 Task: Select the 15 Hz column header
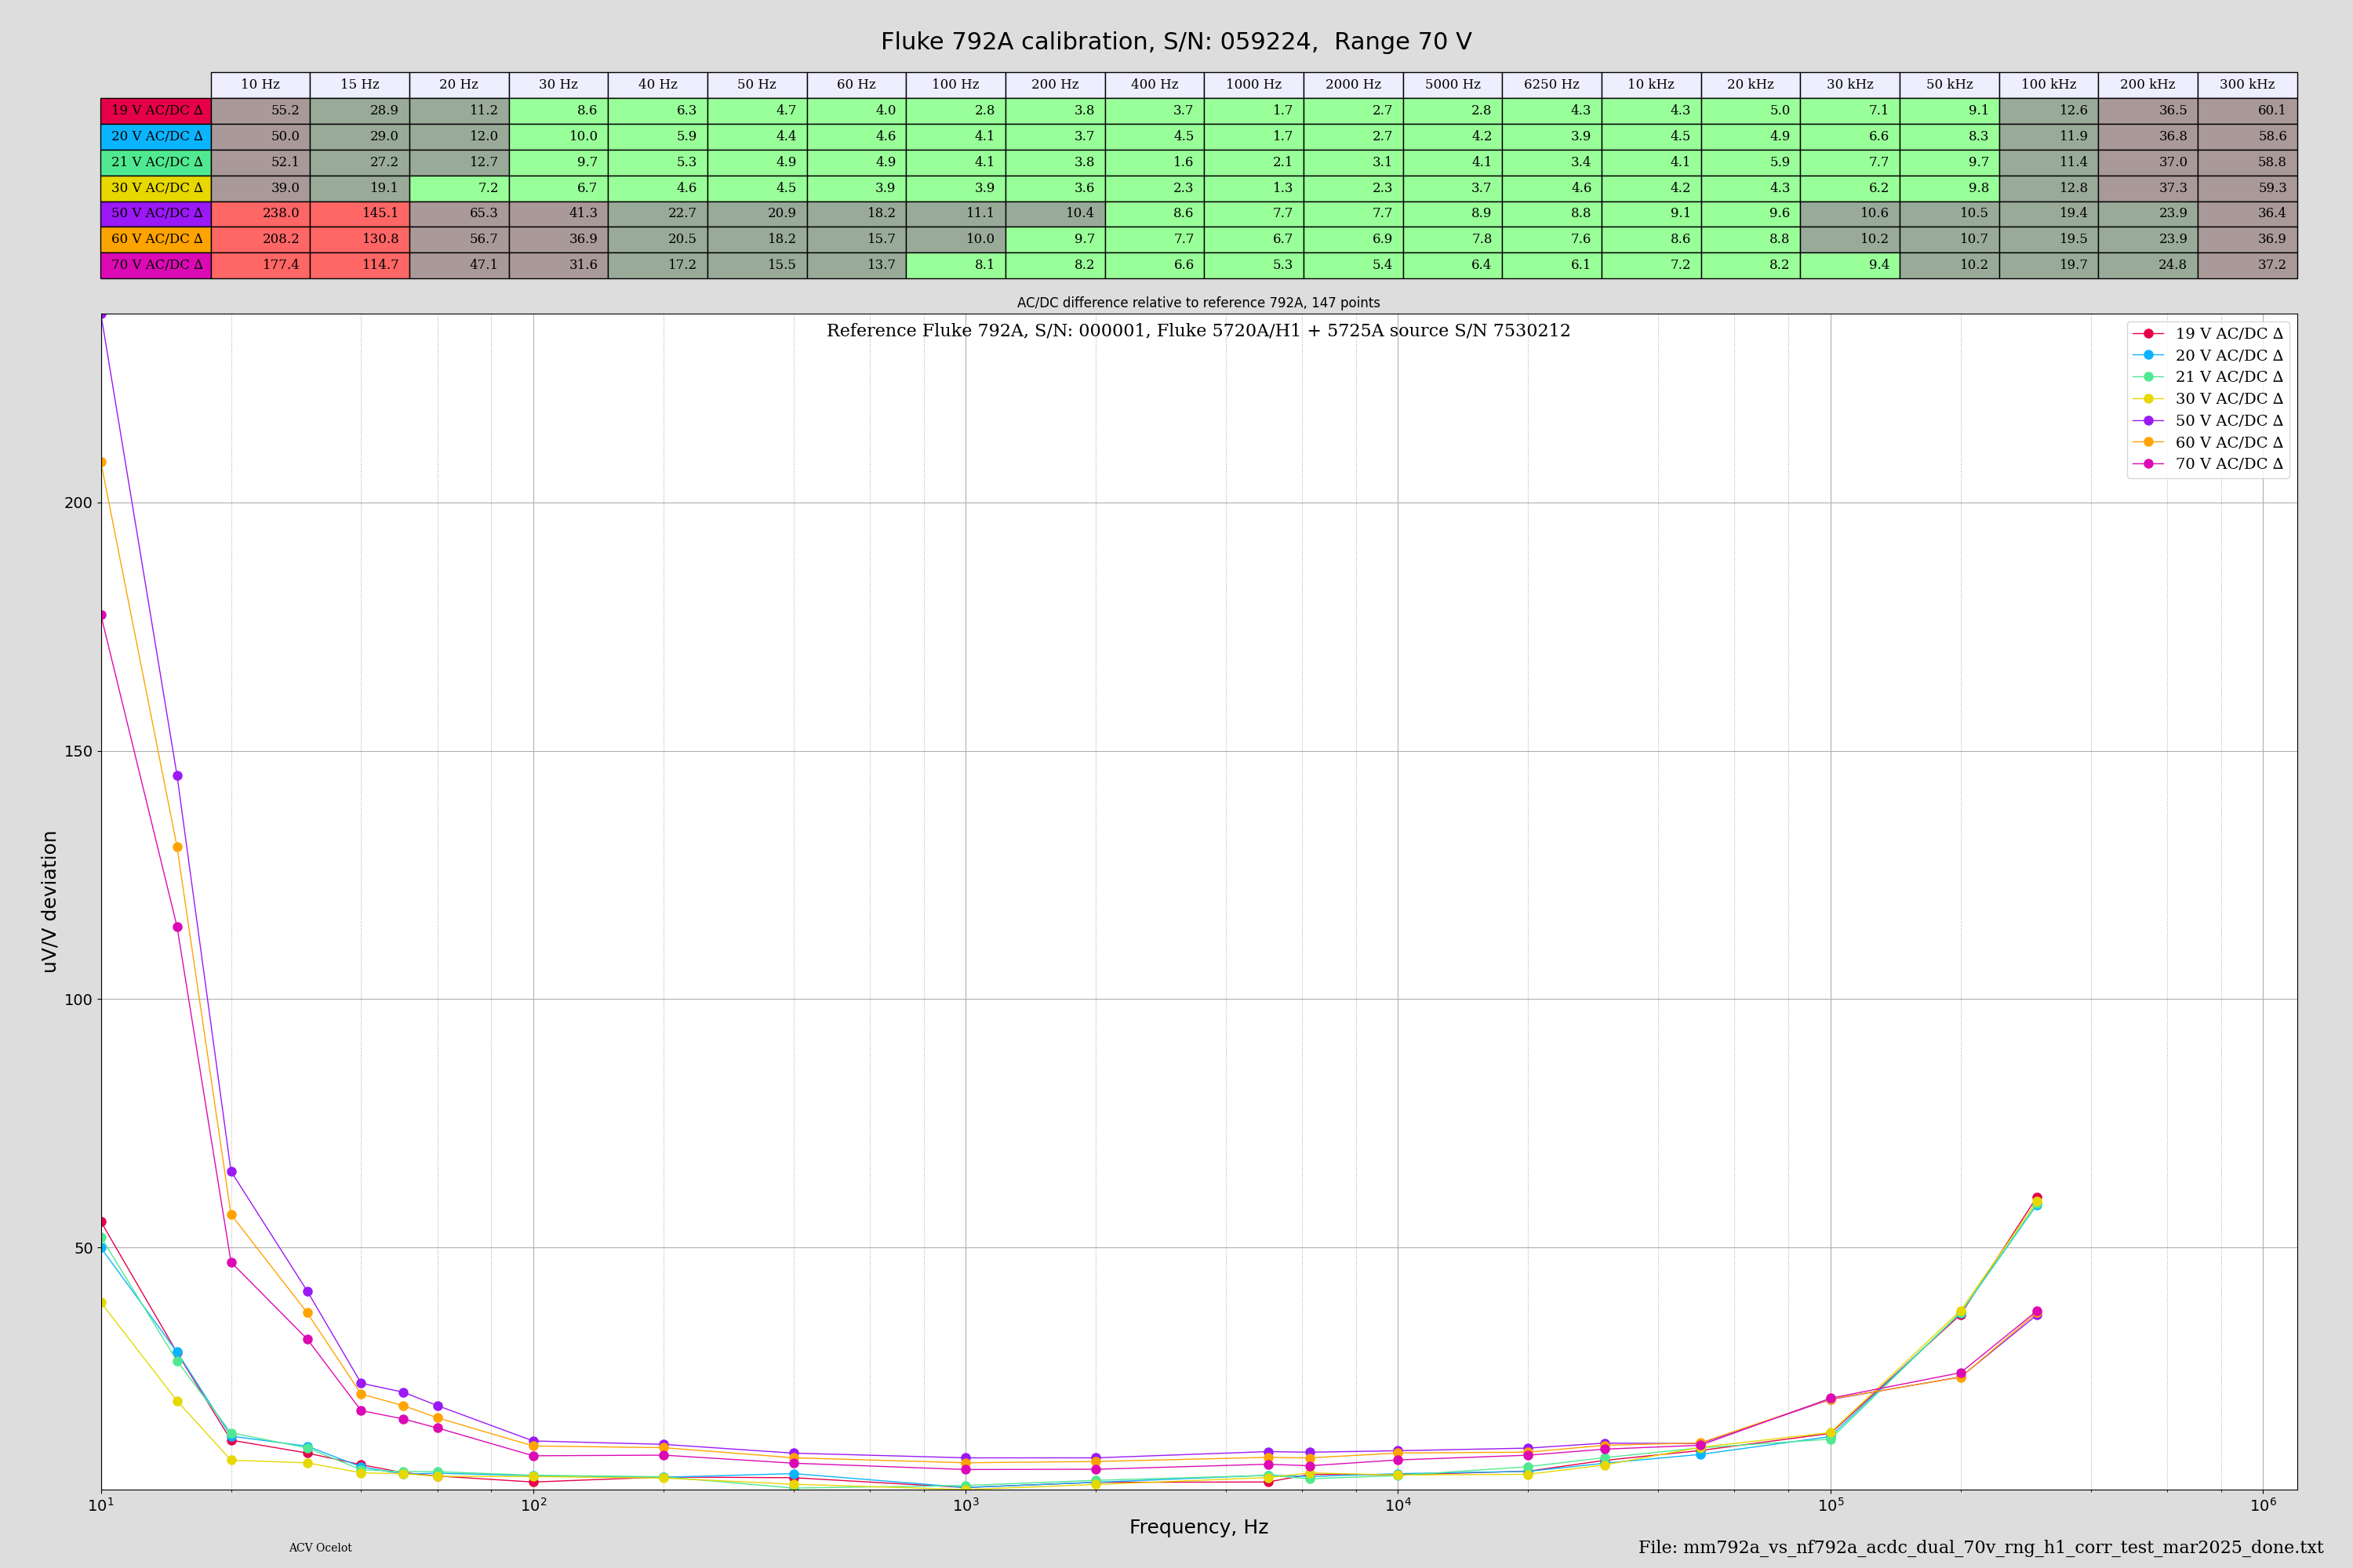[x=360, y=85]
